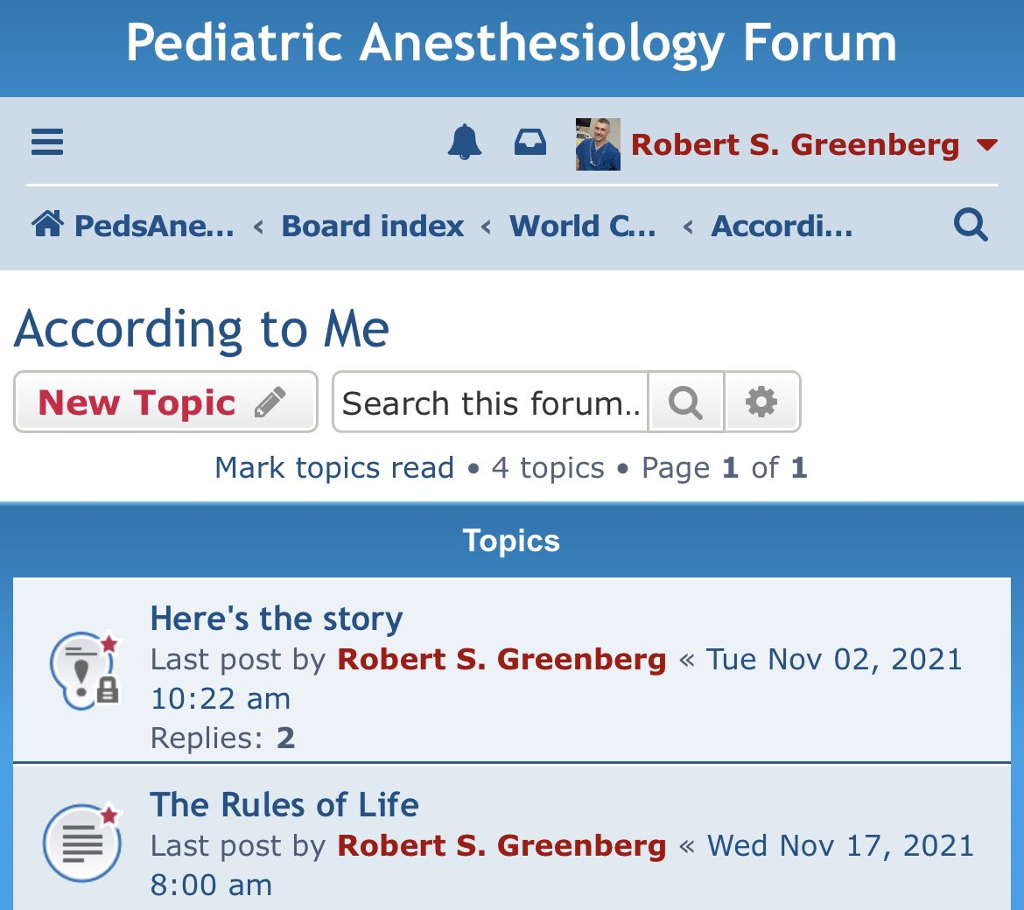Click the Replies: 2 text

pyautogui.click(x=222, y=738)
